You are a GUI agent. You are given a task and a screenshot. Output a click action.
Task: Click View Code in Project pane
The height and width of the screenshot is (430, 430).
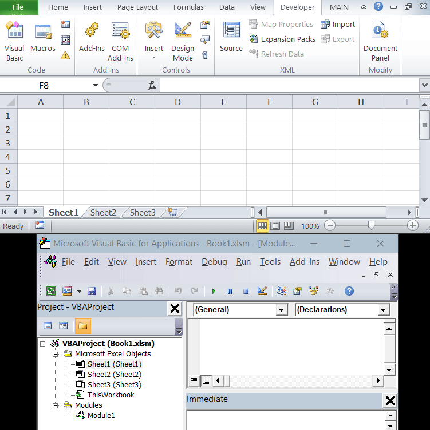click(48, 326)
